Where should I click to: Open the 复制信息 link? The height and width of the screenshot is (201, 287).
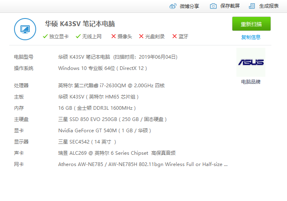251,37
